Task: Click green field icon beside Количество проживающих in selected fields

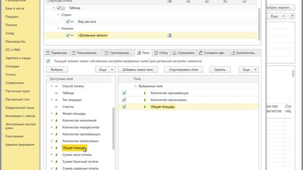Action: click(x=144, y=93)
